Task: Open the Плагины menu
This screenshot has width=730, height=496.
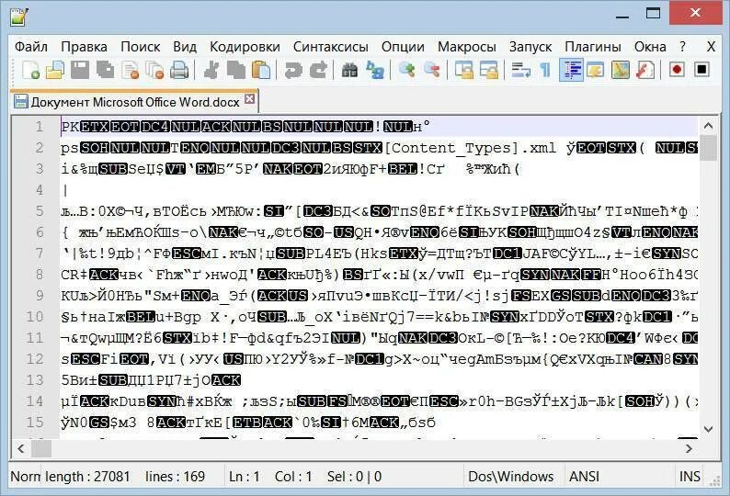Action: [593, 47]
